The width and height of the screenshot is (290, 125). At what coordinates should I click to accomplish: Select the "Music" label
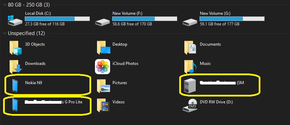coord(205,64)
